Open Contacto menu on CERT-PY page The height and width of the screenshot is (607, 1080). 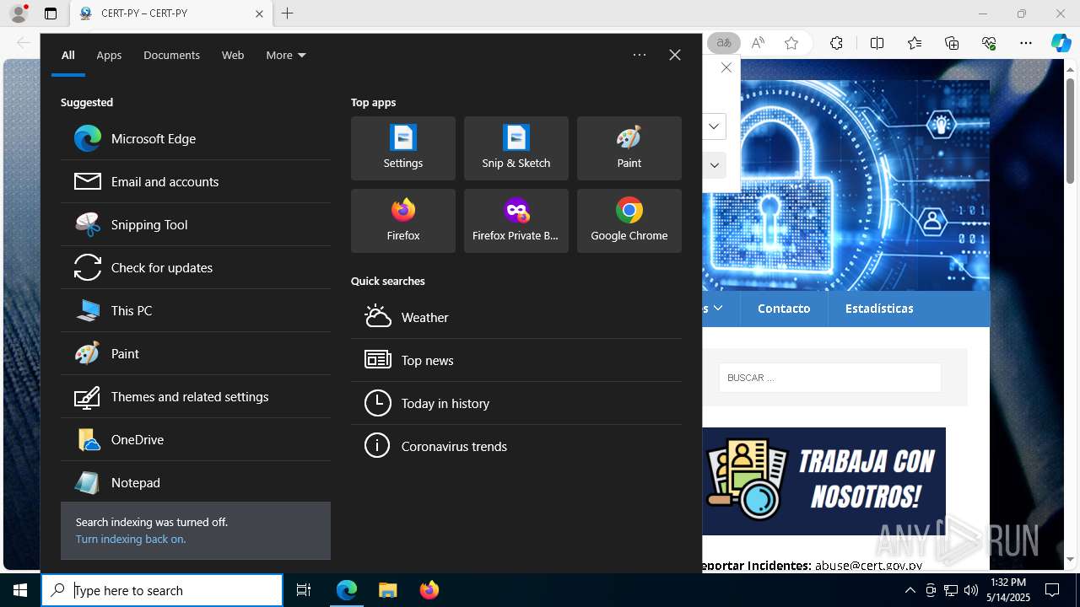click(x=784, y=309)
